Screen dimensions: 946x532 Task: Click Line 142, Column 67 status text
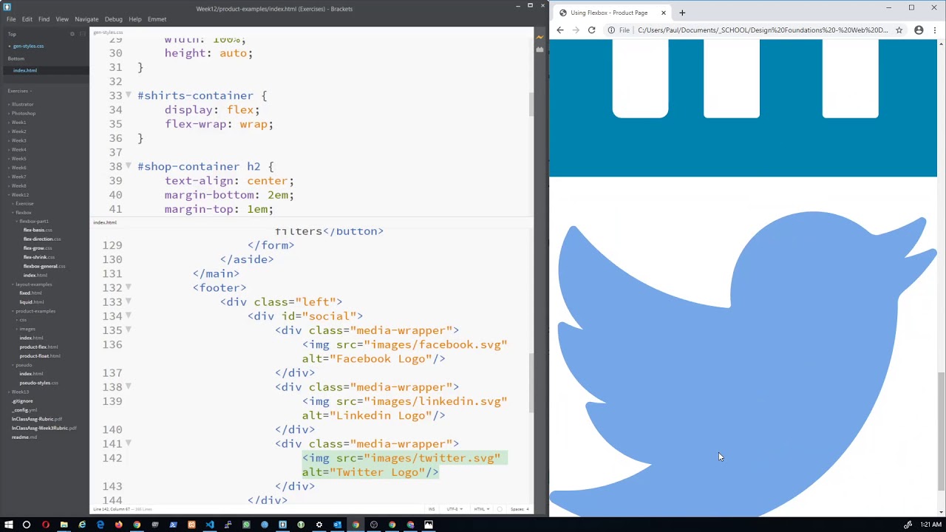tap(112, 509)
